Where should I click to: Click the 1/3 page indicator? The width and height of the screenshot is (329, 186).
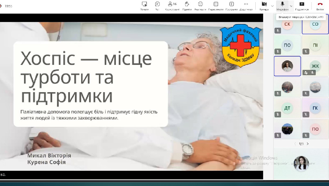[x=301, y=144]
